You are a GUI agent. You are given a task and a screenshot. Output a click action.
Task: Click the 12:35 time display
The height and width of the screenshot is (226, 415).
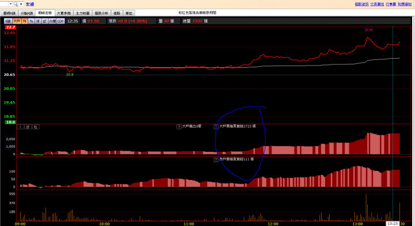[x=73, y=21]
